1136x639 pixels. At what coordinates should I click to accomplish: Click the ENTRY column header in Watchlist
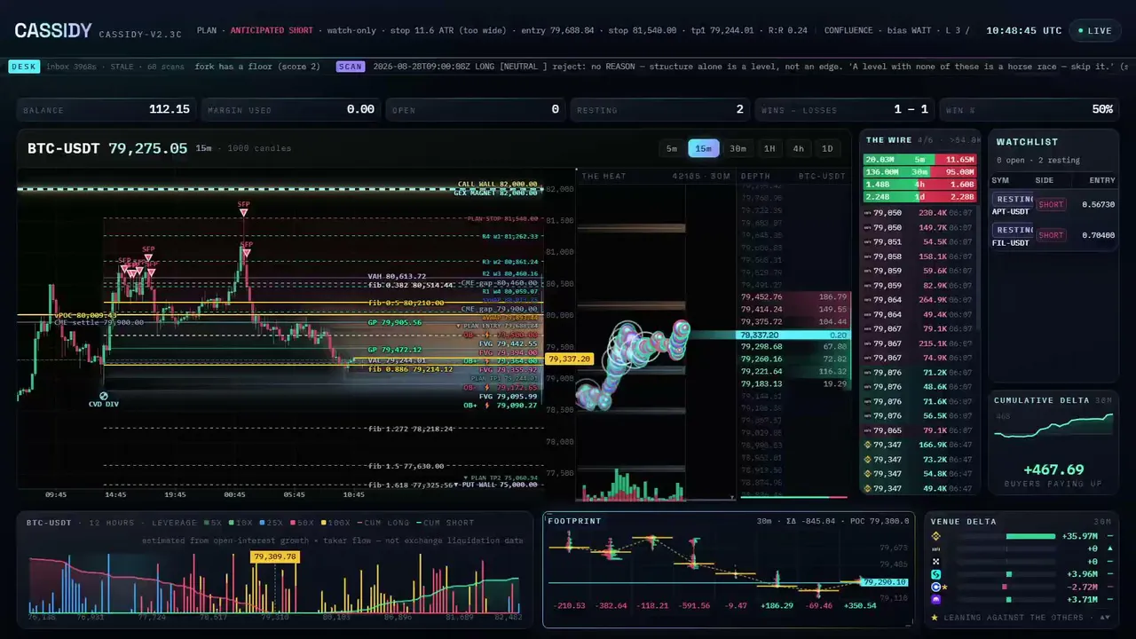(1102, 180)
